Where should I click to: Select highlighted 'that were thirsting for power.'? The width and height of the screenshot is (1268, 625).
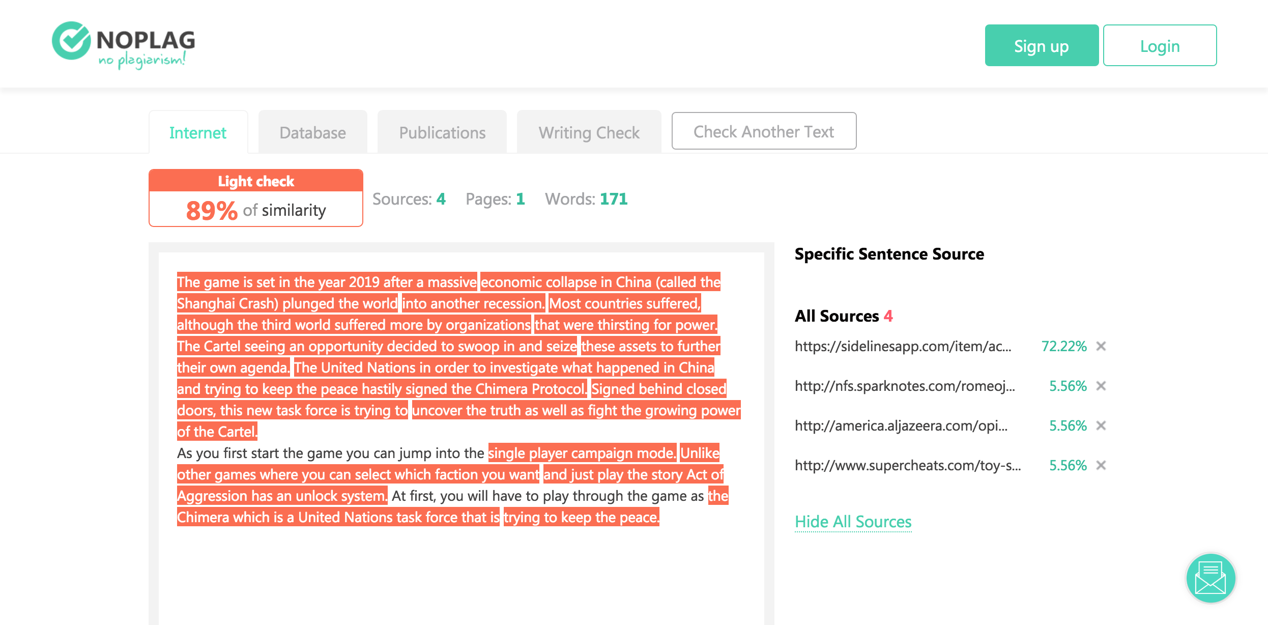(626, 325)
